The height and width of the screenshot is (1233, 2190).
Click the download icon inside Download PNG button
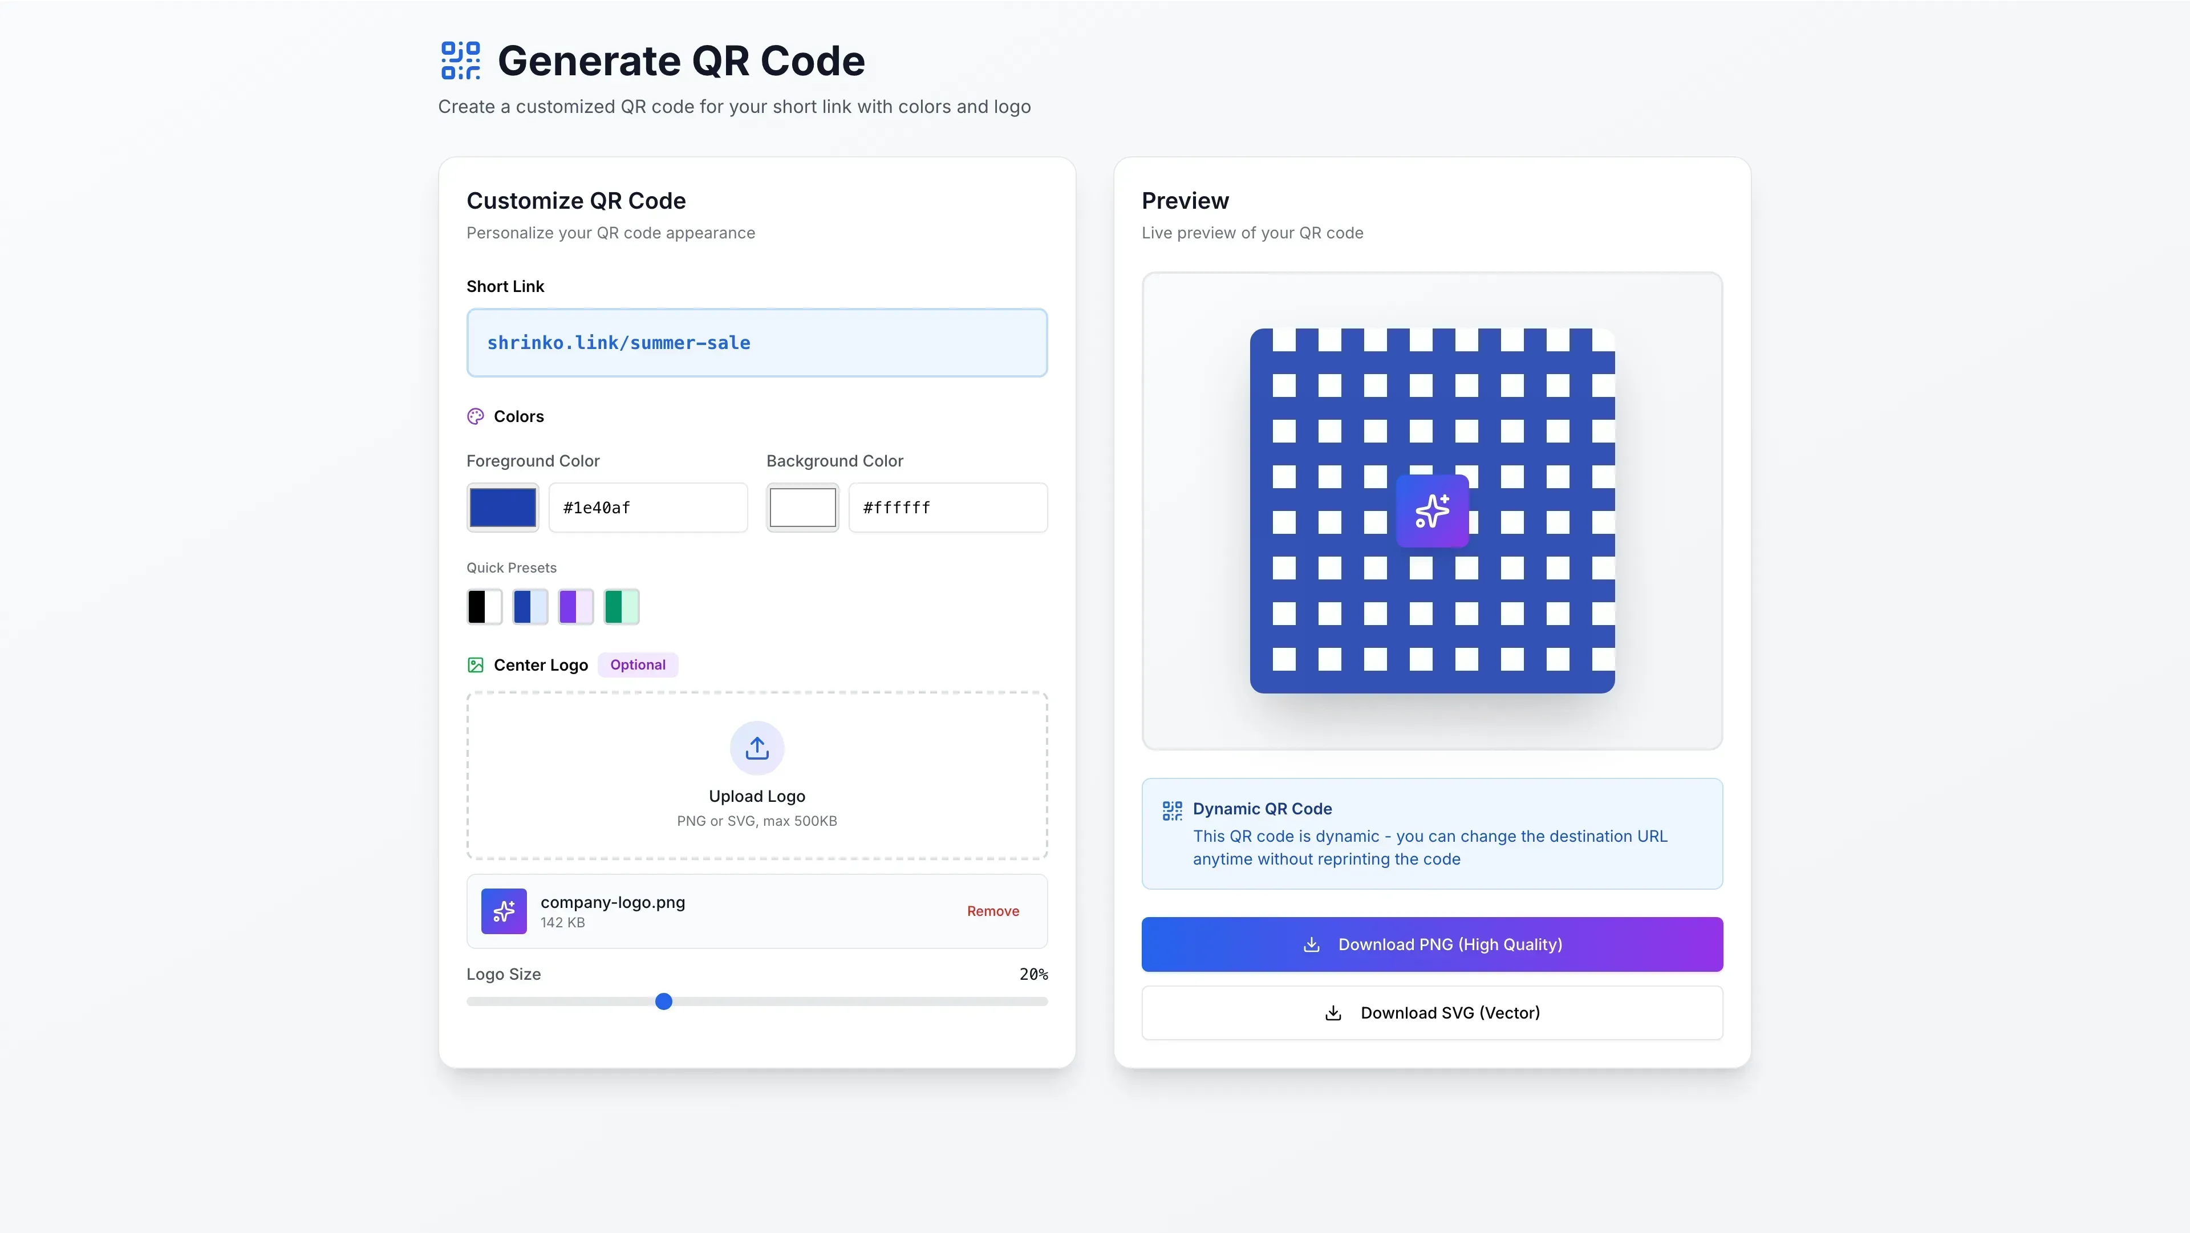[1312, 944]
